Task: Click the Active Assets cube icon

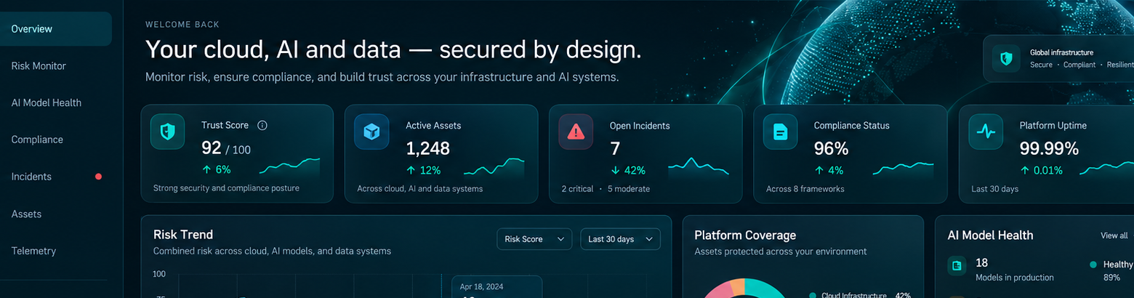Action: tap(372, 132)
